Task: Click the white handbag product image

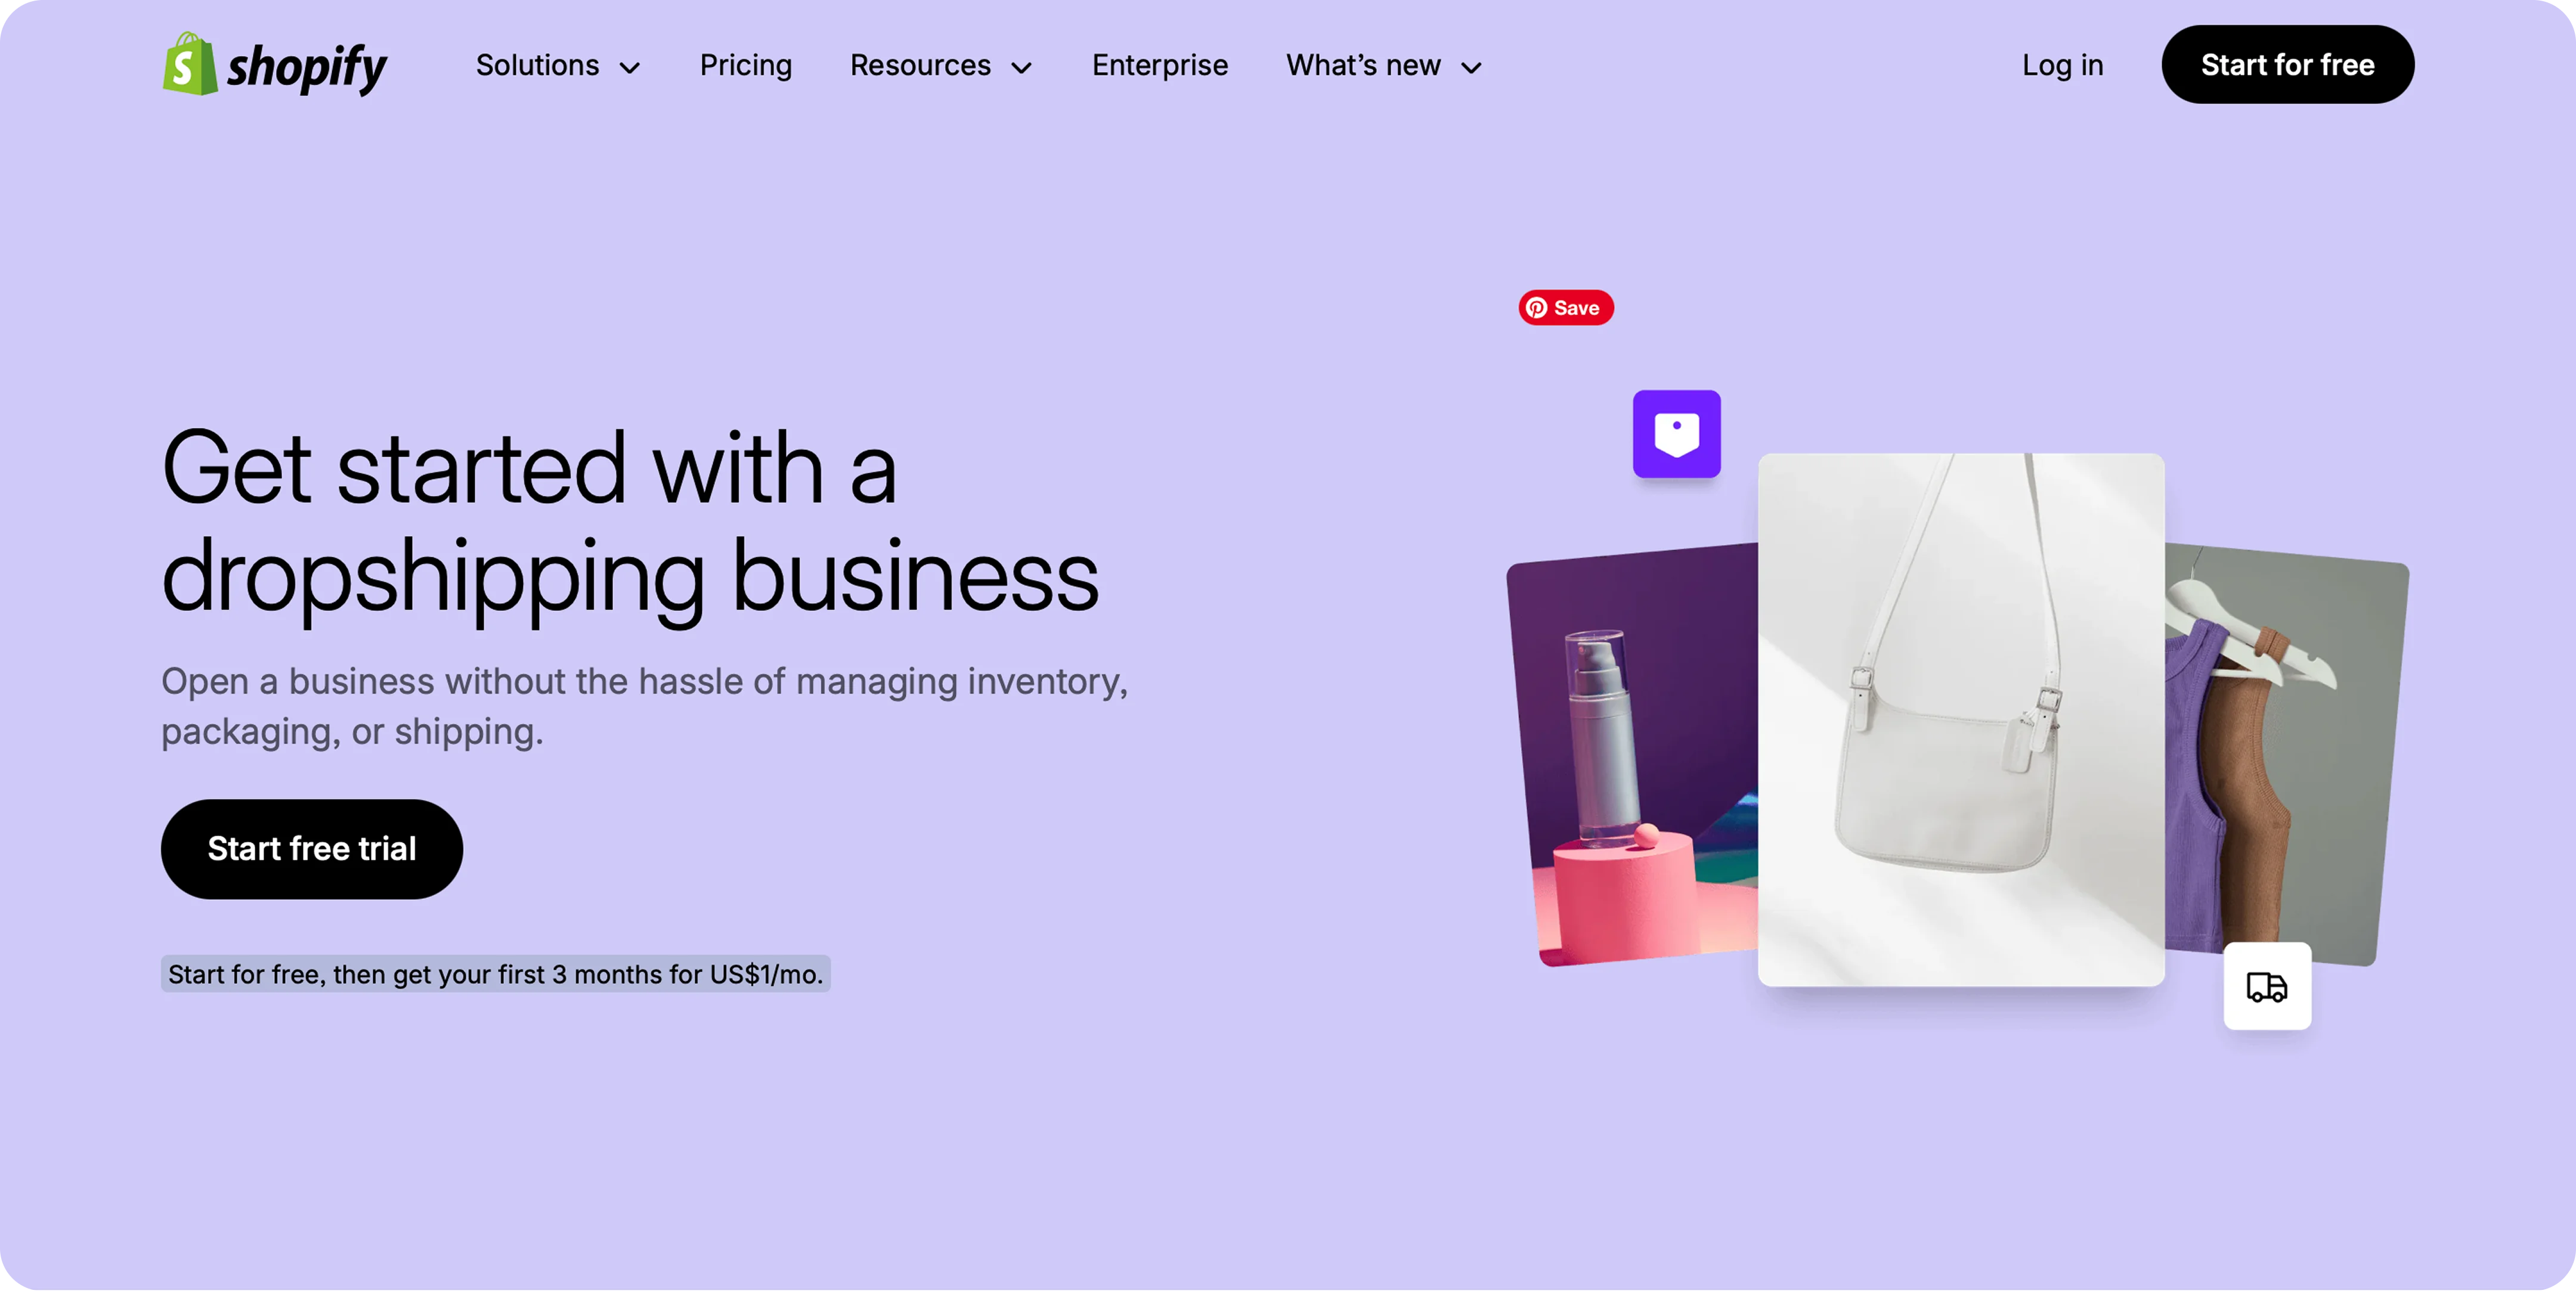Action: click(x=1960, y=719)
